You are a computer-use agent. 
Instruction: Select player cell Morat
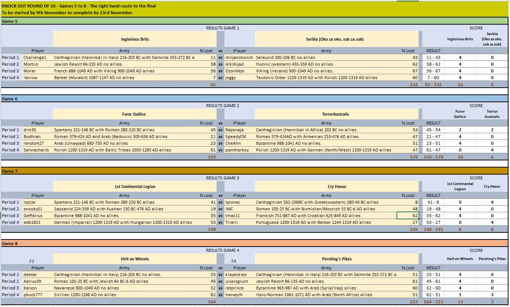[x=38, y=71]
